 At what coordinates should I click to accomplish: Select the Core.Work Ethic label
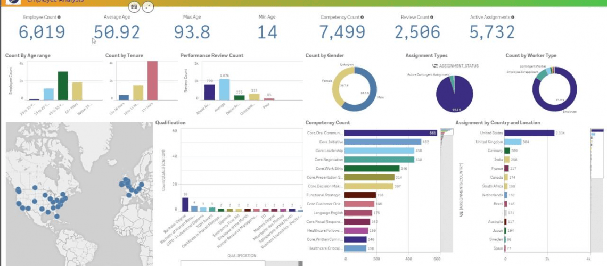[x=329, y=169]
